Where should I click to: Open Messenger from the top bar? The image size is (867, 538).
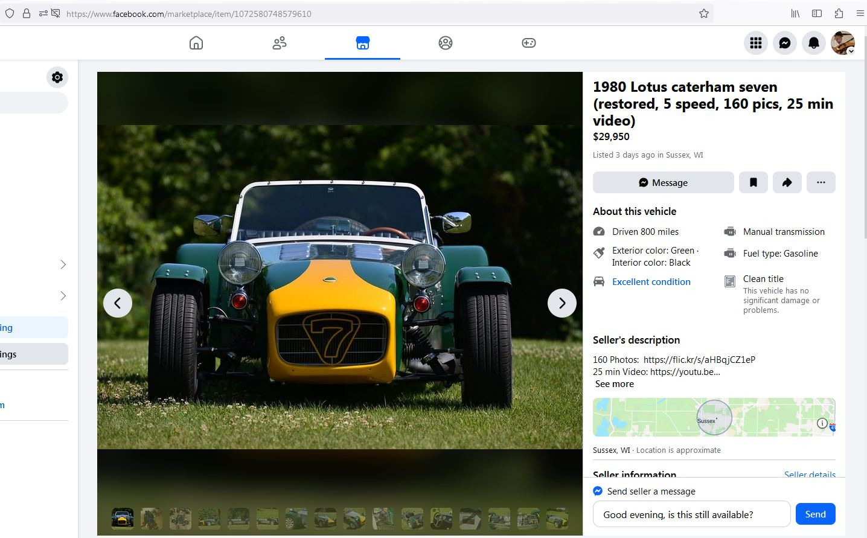click(x=785, y=43)
